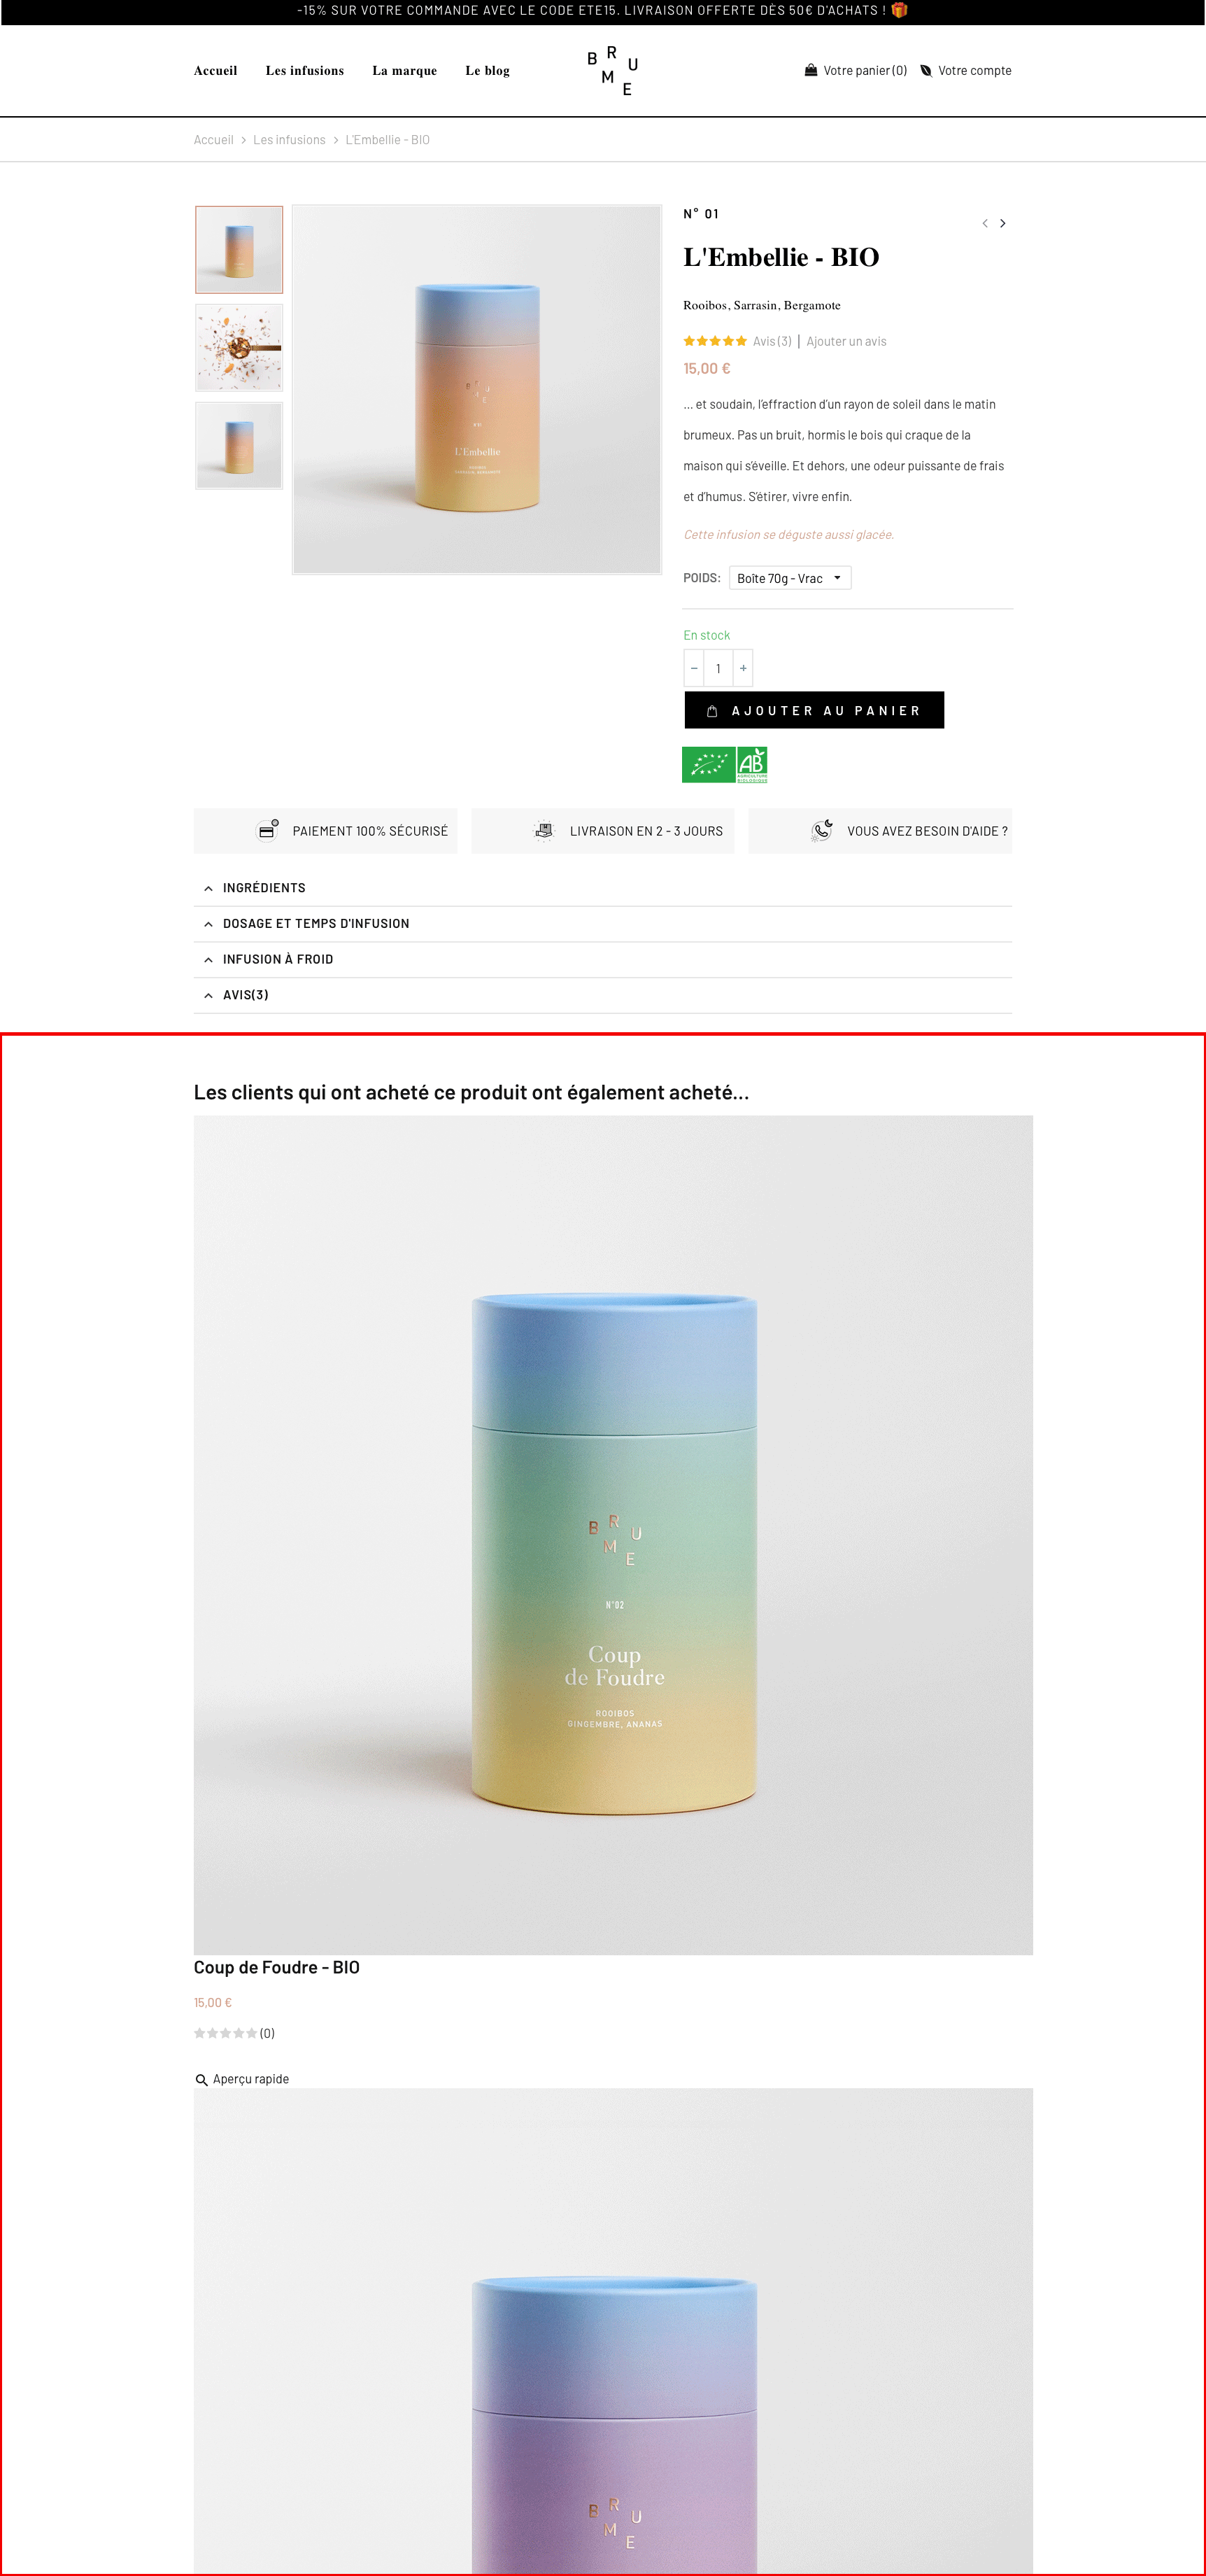
Task: Click the phone help icon
Action: [822, 831]
